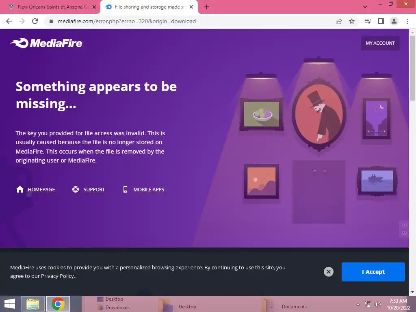Close the File sharing and storage tab

click(x=191, y=7)
